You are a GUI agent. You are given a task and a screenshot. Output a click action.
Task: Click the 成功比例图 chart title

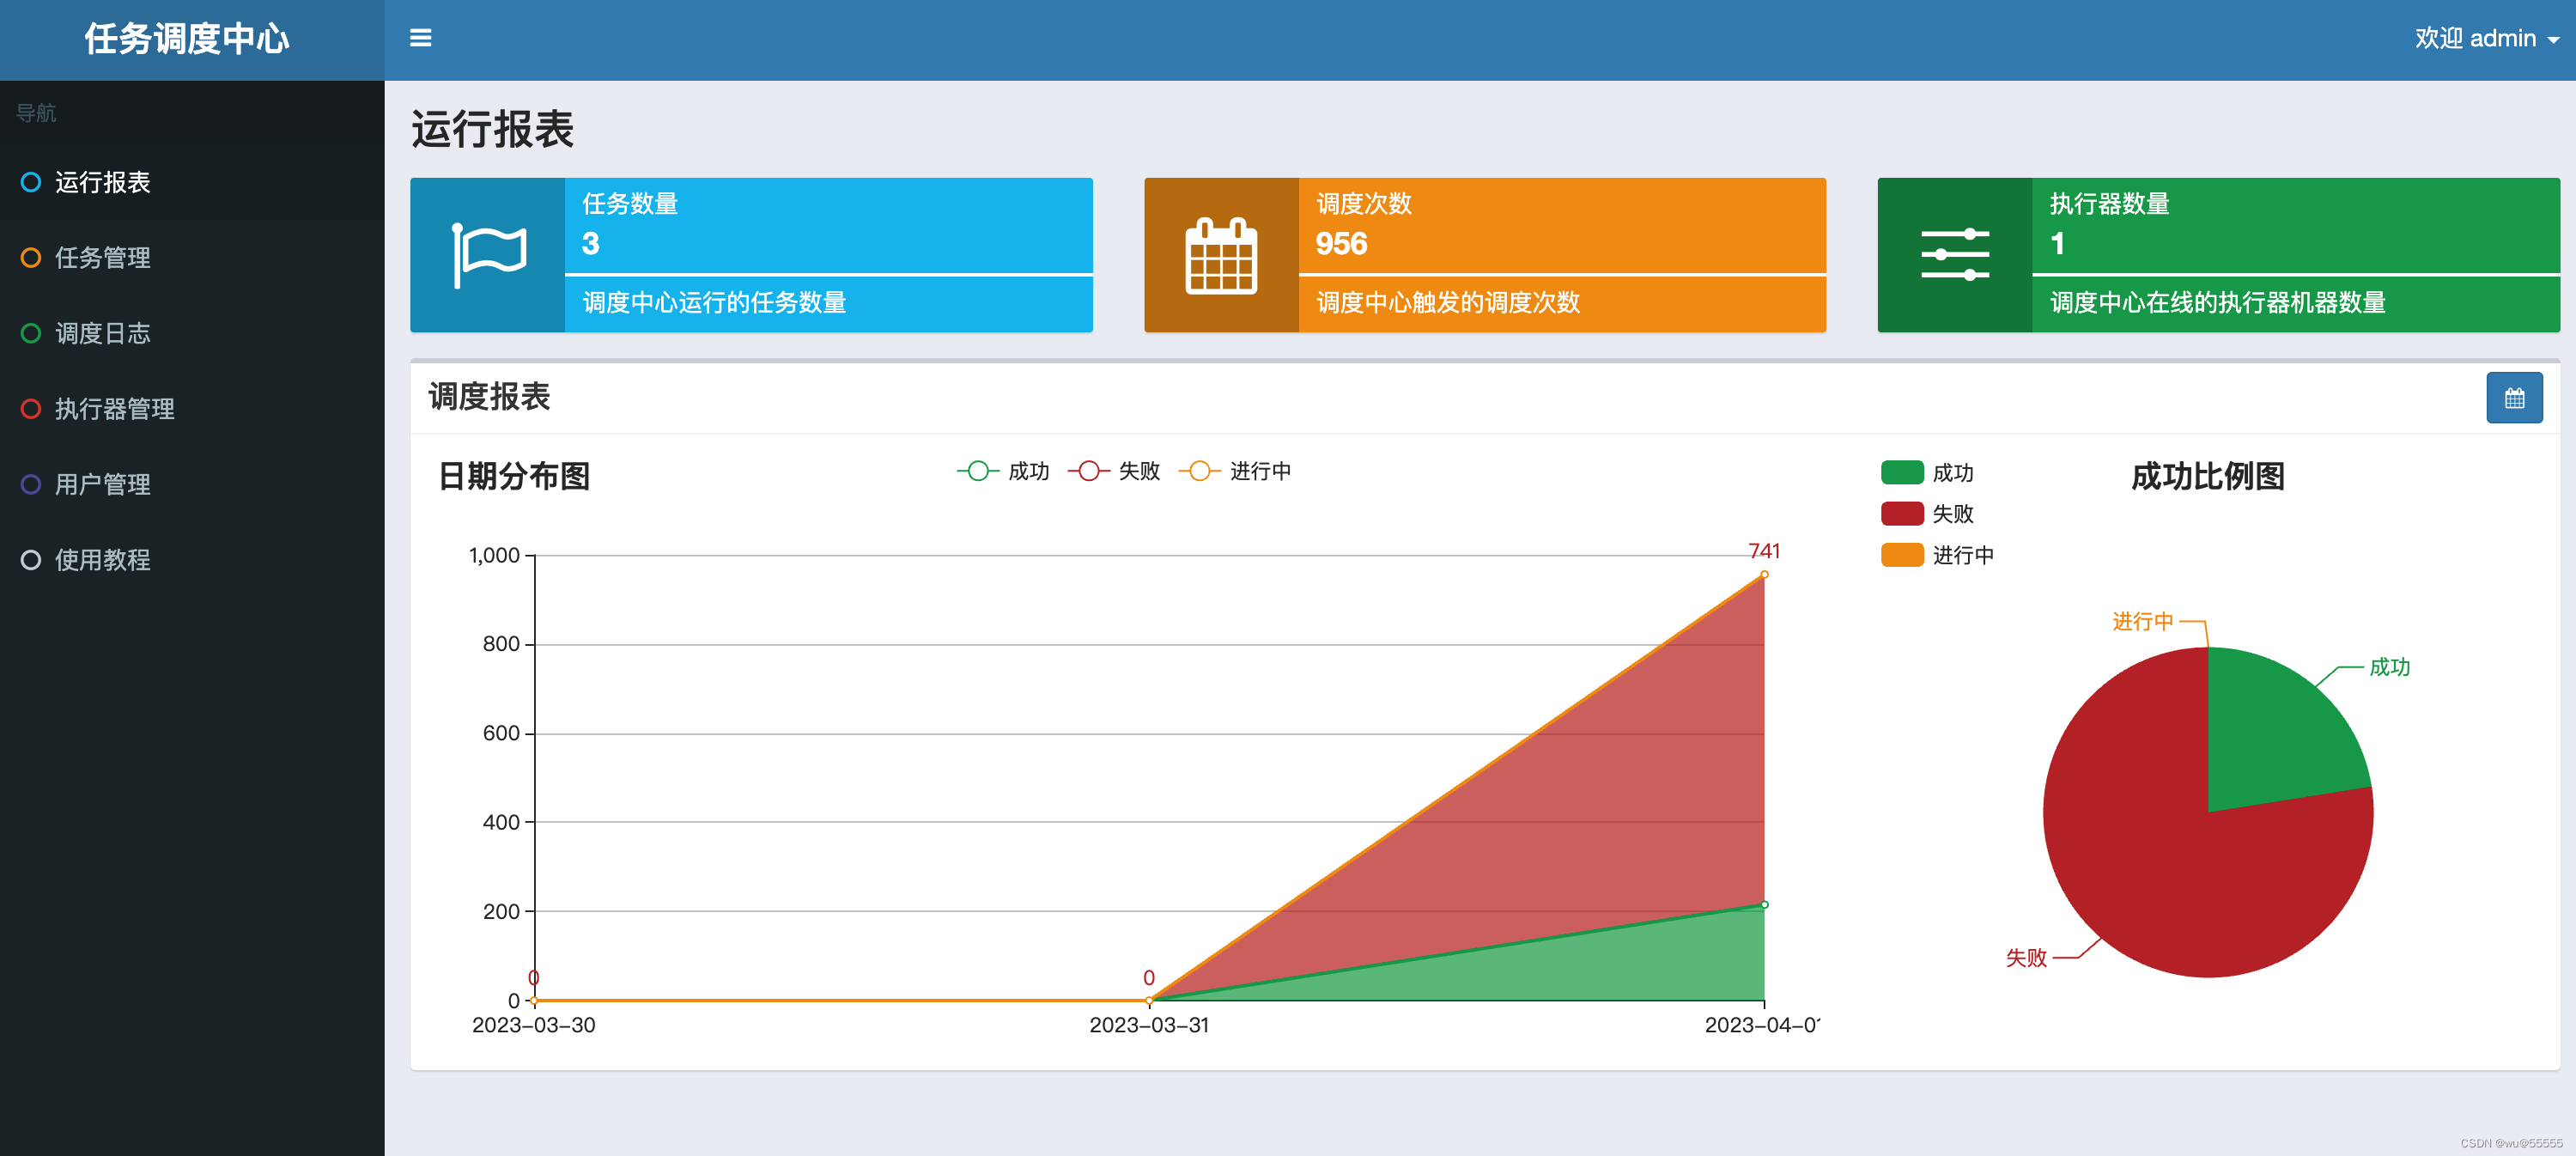[x=2208, y=476]
